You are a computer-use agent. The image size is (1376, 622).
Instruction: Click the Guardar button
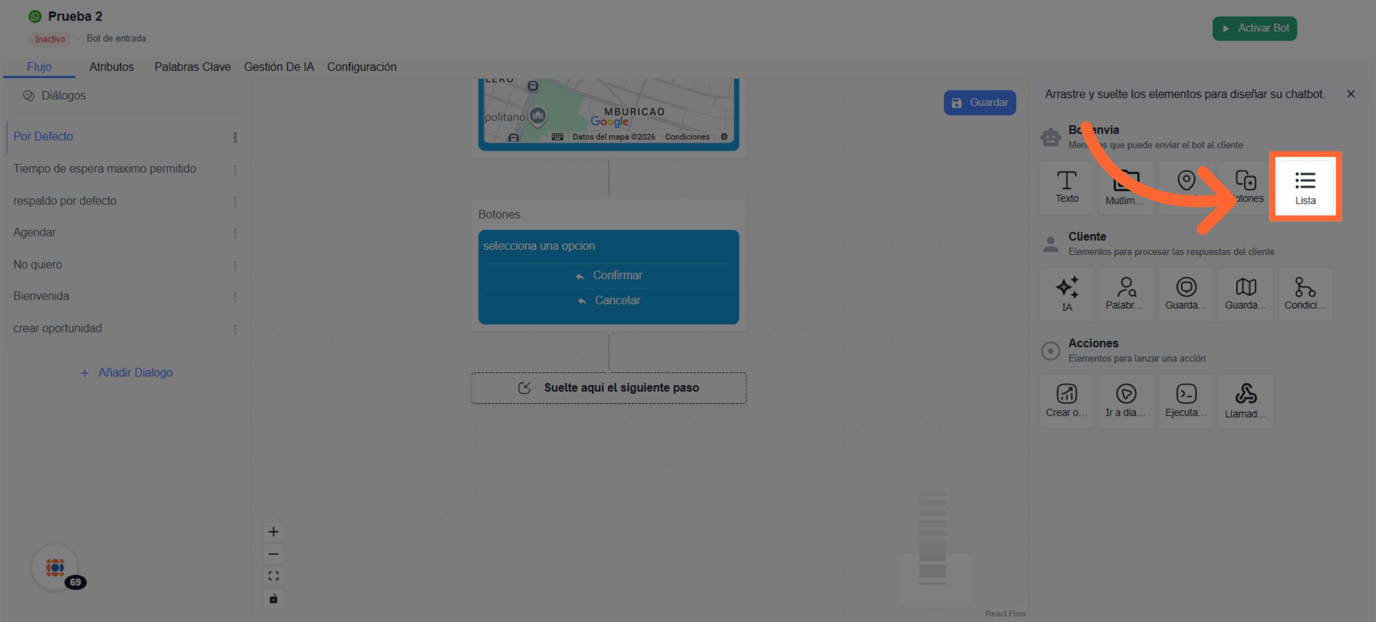tap(979, 103)
